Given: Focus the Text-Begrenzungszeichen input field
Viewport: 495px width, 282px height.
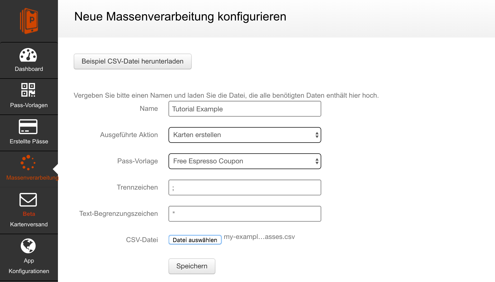Looking at the screenshot, I should point(245,214).
